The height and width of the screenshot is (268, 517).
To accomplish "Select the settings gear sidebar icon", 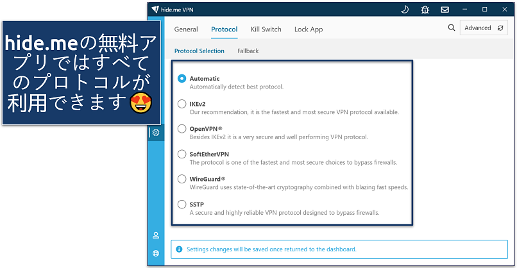I will [x=156, y=133].
